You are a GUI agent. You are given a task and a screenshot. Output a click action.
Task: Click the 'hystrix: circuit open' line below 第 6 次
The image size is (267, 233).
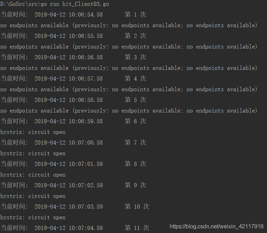tap(33, 132)
